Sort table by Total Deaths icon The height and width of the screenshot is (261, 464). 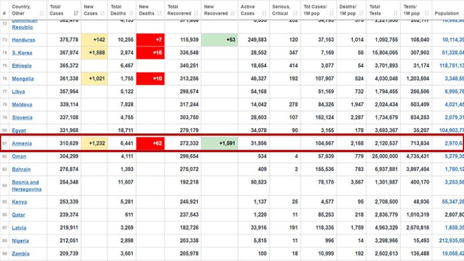pos(131,13)
